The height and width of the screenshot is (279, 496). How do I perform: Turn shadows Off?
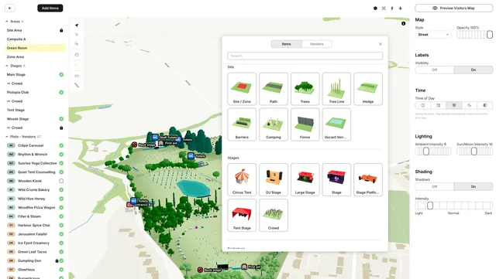tap(435, 186)
